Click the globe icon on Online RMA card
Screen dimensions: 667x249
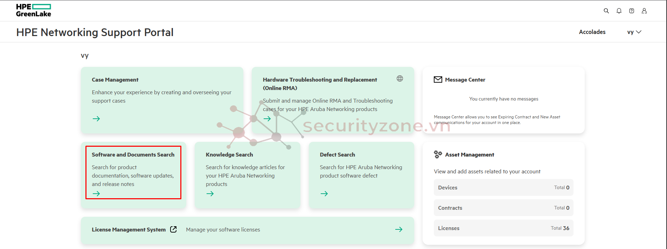[400, 78]
